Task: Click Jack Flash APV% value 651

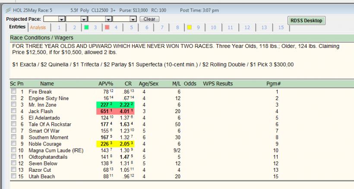Action: (x=104, y=111)
